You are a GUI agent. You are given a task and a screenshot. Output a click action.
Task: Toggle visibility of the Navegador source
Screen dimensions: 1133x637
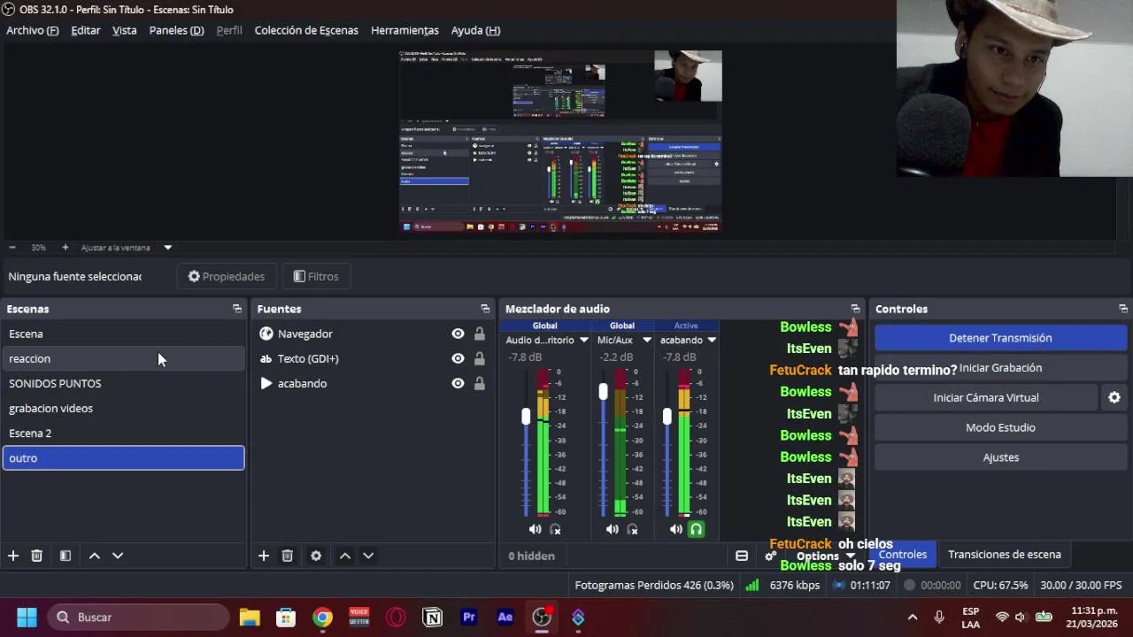(x=458, y=334)
